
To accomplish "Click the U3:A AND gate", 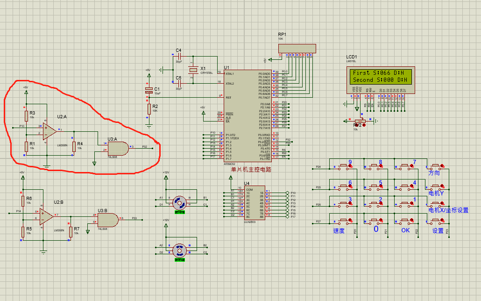I will pyautogui.click(x=118, y=148).
